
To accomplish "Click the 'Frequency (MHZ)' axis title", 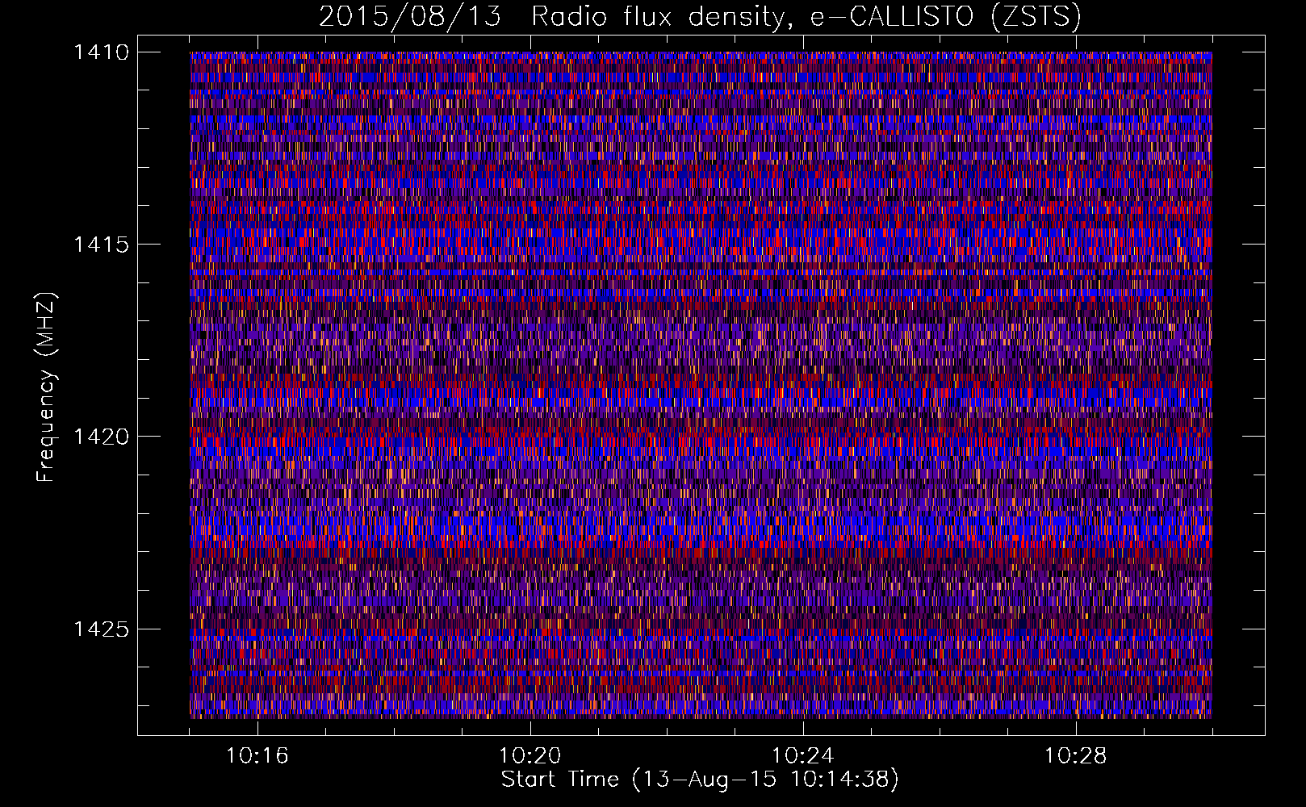I will click(x=46, y=387).
